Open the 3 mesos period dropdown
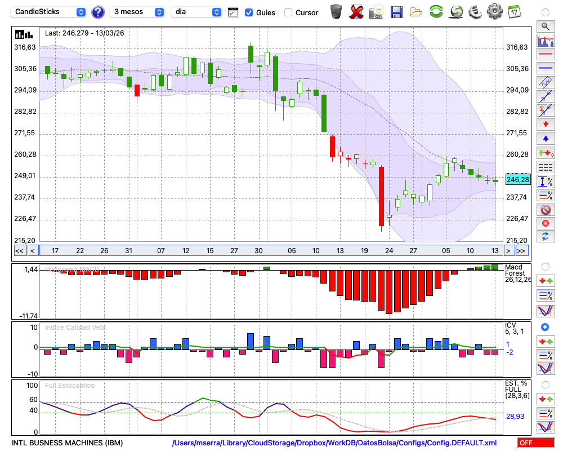563x451 pixels. pyautogui.click(x=137, y=12)
